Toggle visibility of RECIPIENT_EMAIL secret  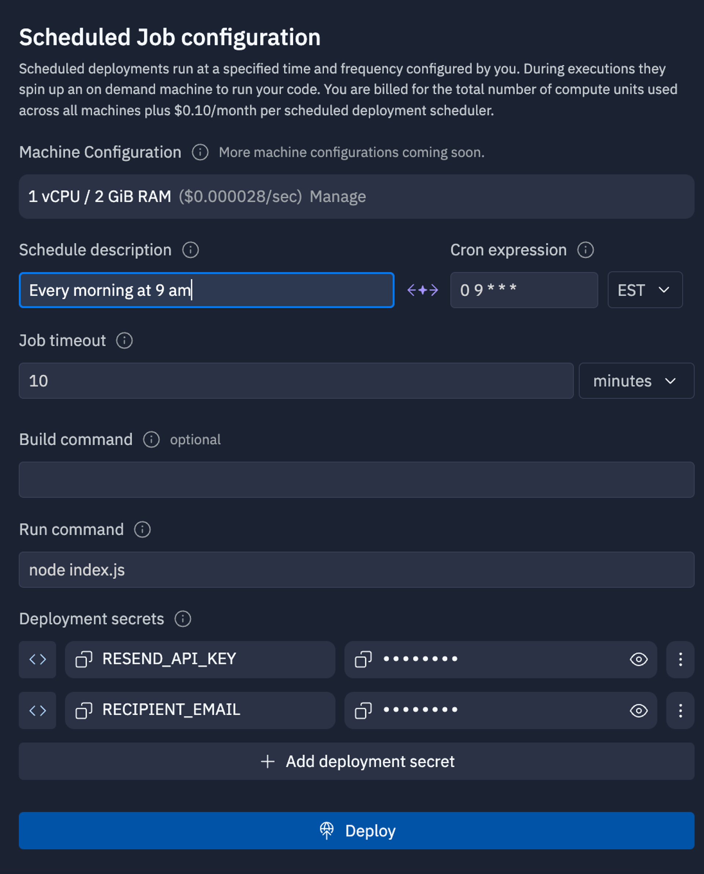(637, 709)
